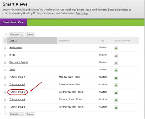Check the Tutorial group 4 checkbox
145x119 pixels.
pyautogui.click(x=5, y=100)
